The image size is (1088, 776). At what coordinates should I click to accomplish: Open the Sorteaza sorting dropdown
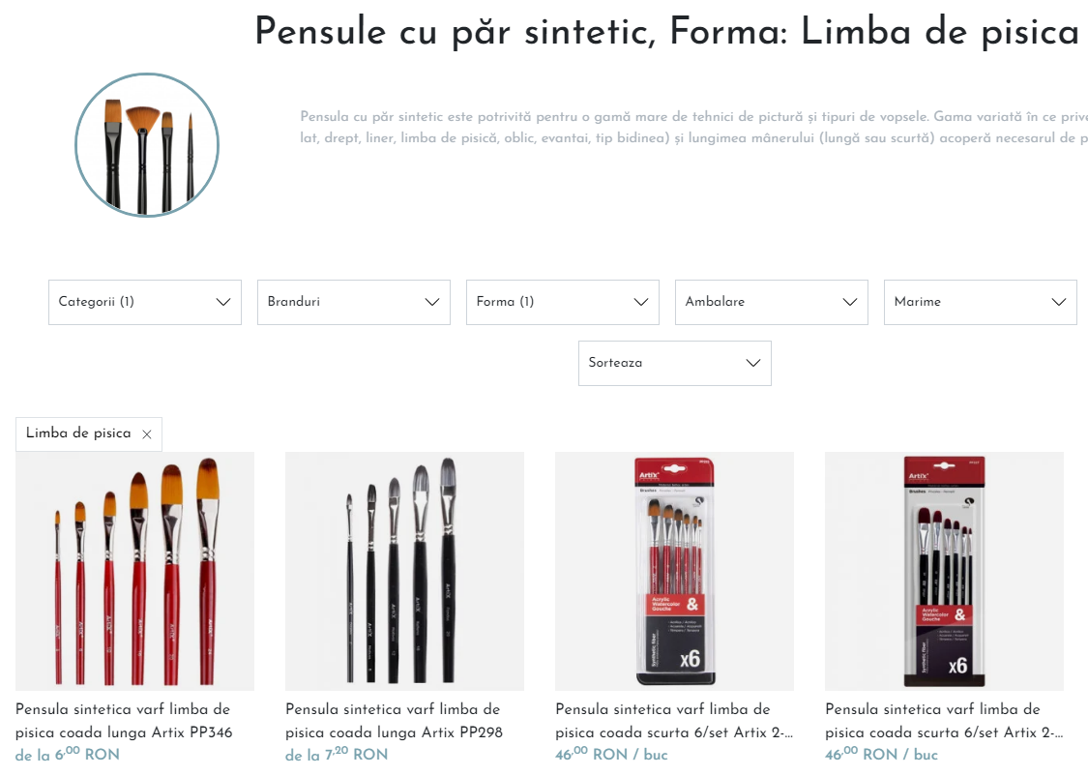(675, 363)
